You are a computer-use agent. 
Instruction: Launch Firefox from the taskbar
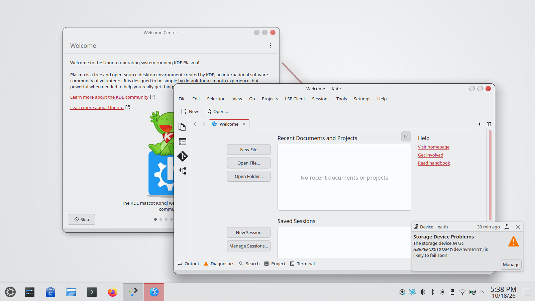(113, 292)
